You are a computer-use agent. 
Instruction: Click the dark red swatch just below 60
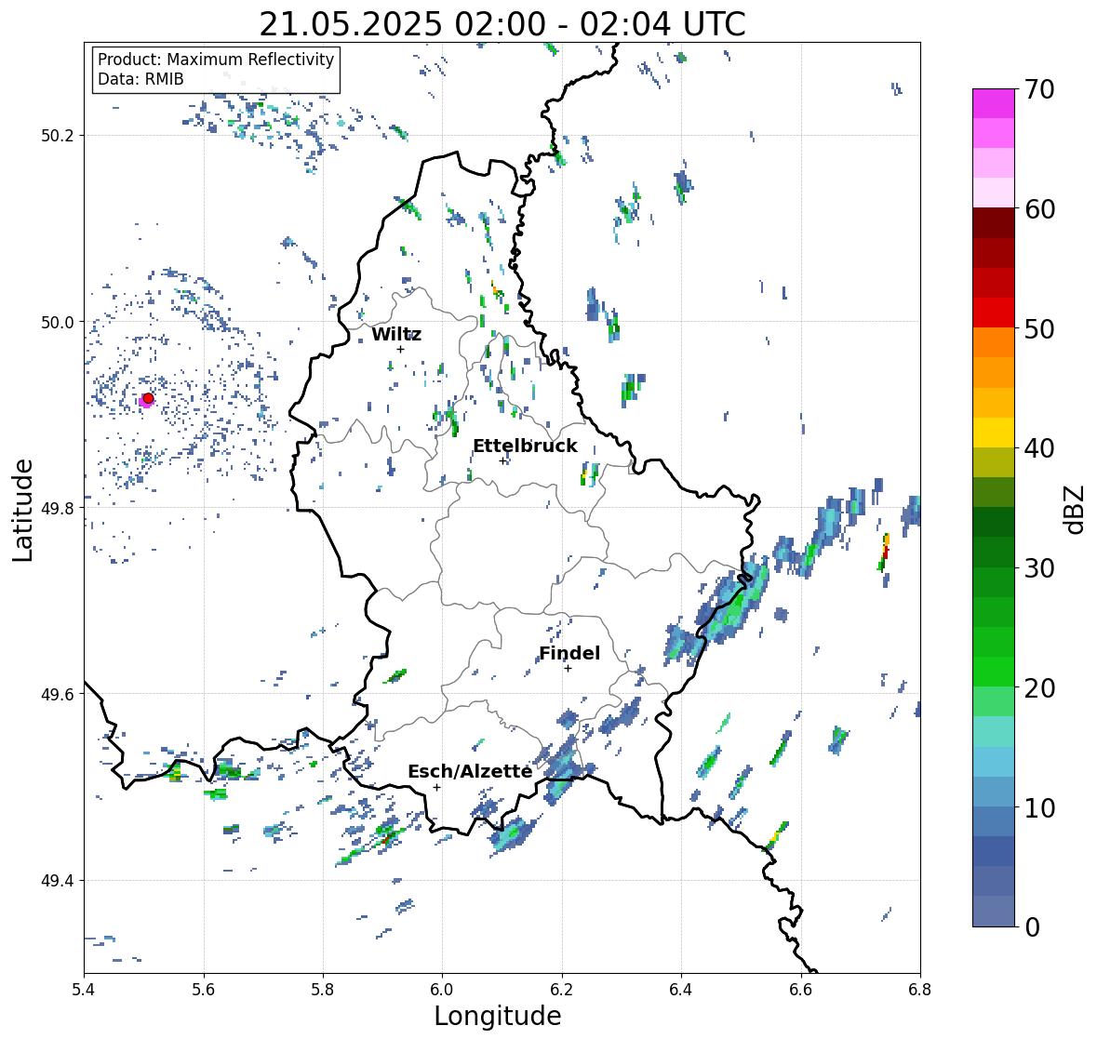(x=994, y=223)
